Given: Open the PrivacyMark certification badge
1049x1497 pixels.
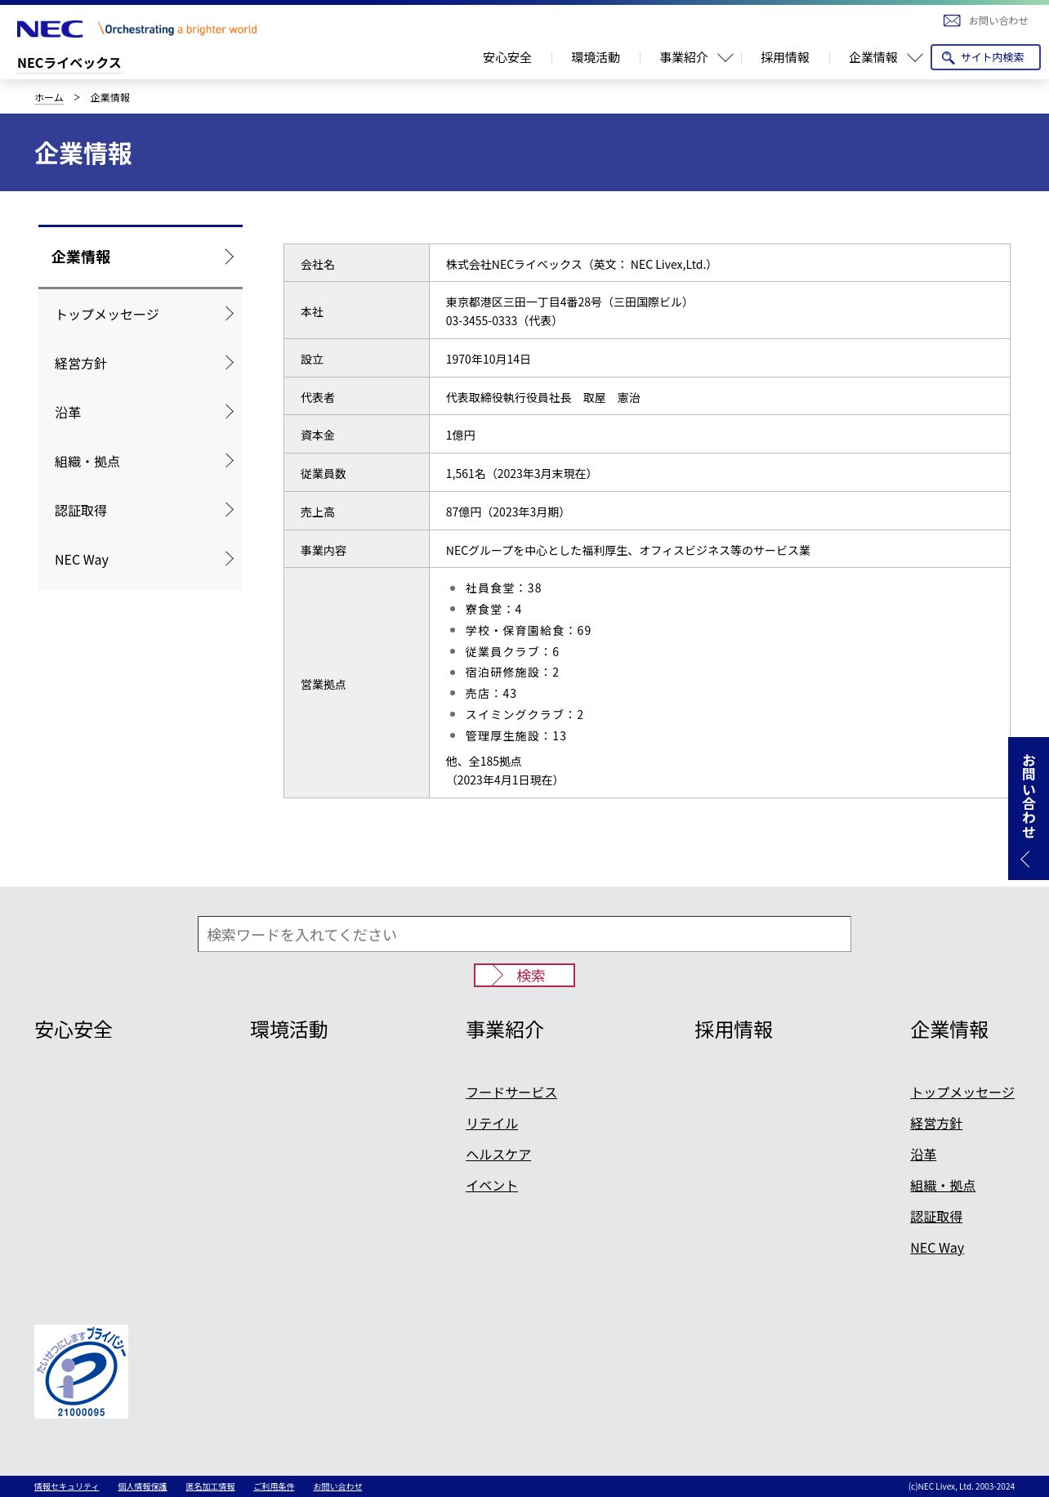Looking at the screenshot, I should click(x=81, y=1371).
